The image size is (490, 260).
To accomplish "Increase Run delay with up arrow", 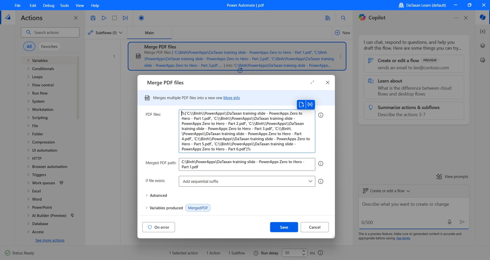I will point(304,251).
